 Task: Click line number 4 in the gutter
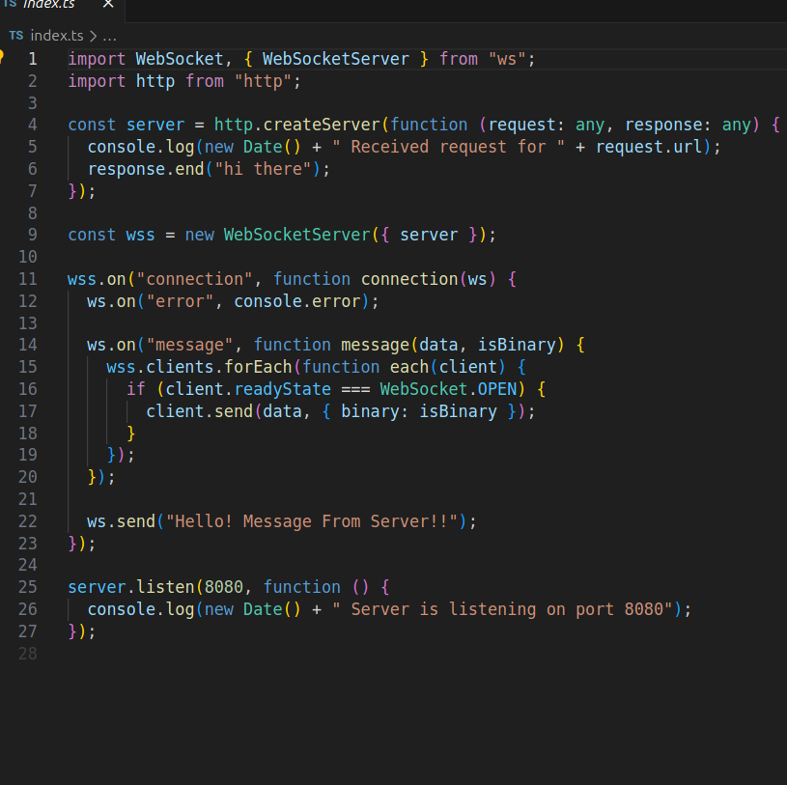coord(33,125)
